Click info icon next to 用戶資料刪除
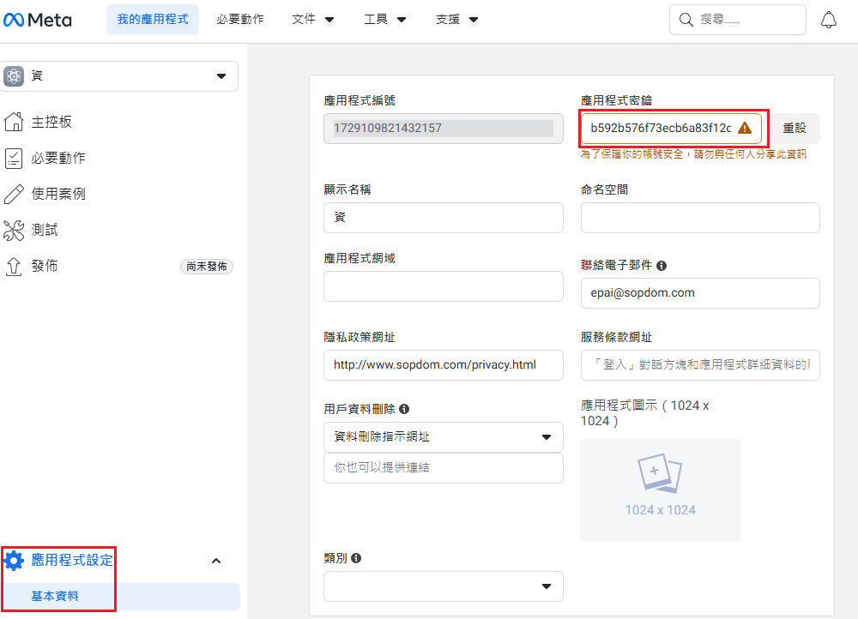Screen dimensions: 858x619 (404, 409)
